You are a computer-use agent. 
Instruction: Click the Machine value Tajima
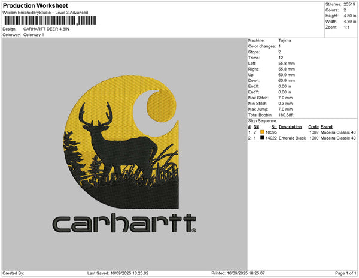coord(285,40)
